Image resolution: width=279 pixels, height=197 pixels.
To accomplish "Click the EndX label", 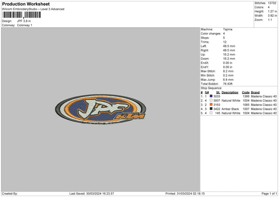I will [205, 63].
